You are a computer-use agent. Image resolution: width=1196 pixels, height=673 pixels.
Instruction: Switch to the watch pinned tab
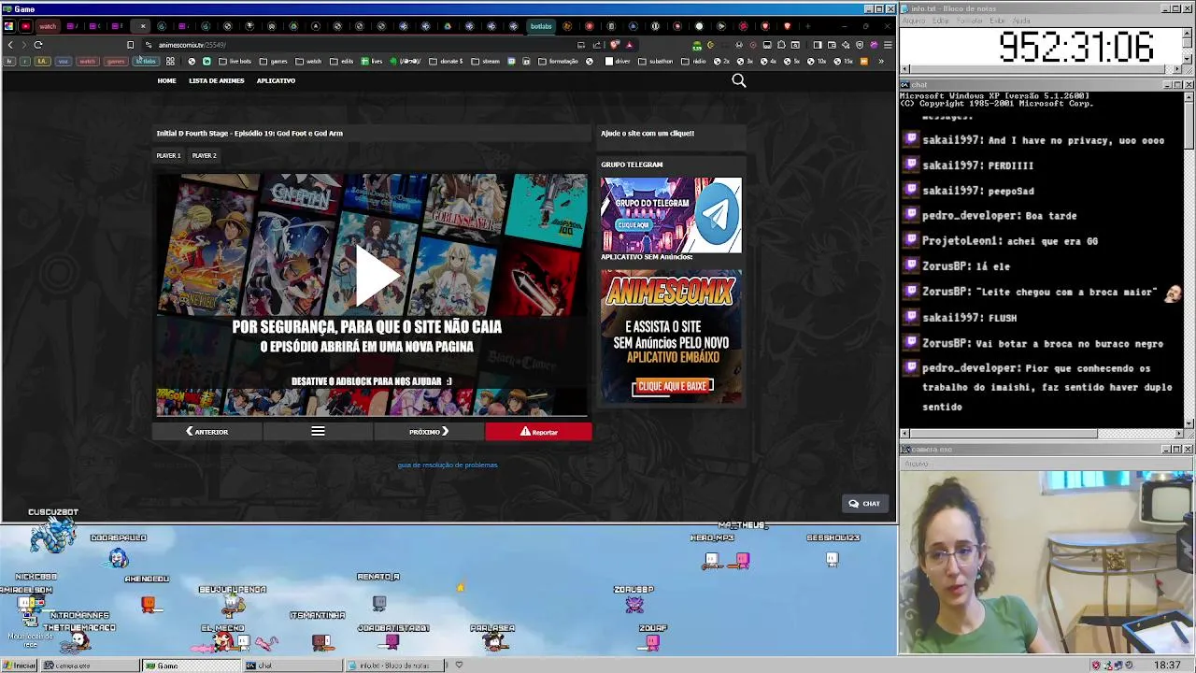point(48,26)
